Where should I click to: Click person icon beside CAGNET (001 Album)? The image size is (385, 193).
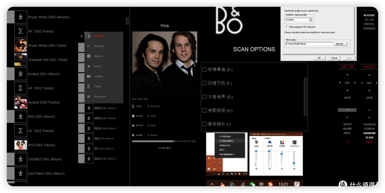(21, 159)
